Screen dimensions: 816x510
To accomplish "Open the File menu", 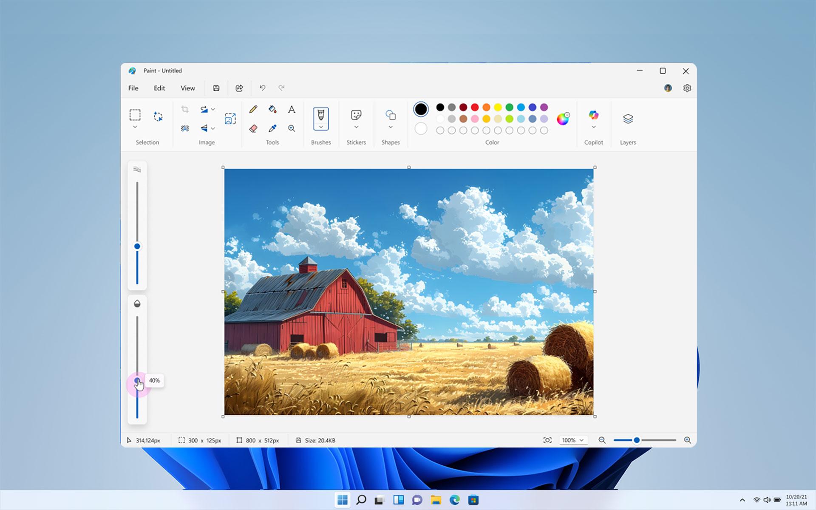I will click(x=133, y=88).
